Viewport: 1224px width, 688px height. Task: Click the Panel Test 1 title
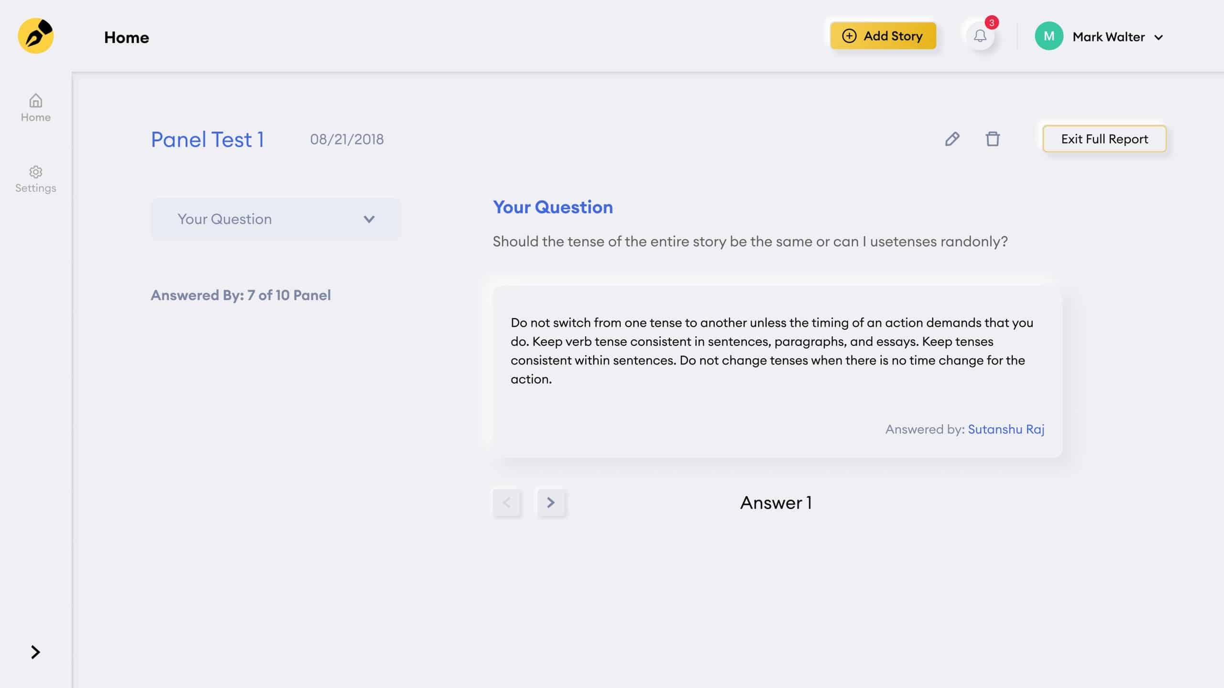(208, 140)
